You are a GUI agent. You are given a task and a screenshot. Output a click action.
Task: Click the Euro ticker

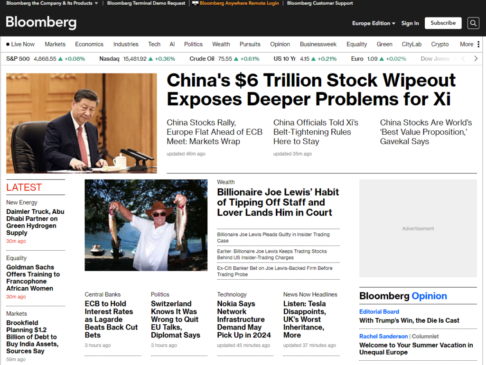(x=378, y=59)
